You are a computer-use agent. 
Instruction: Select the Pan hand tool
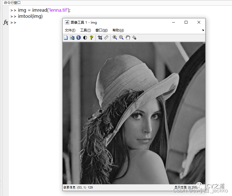coord(128,38)
